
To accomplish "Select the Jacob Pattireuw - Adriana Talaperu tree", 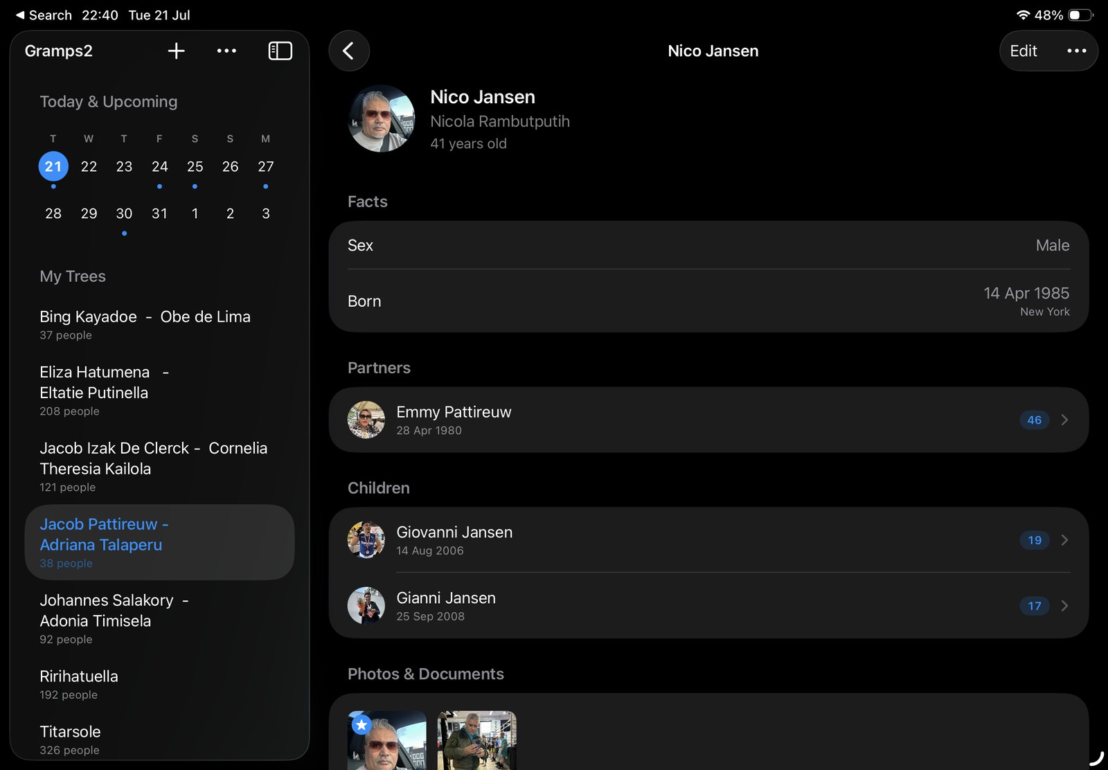I will click(x=159, y=542).
